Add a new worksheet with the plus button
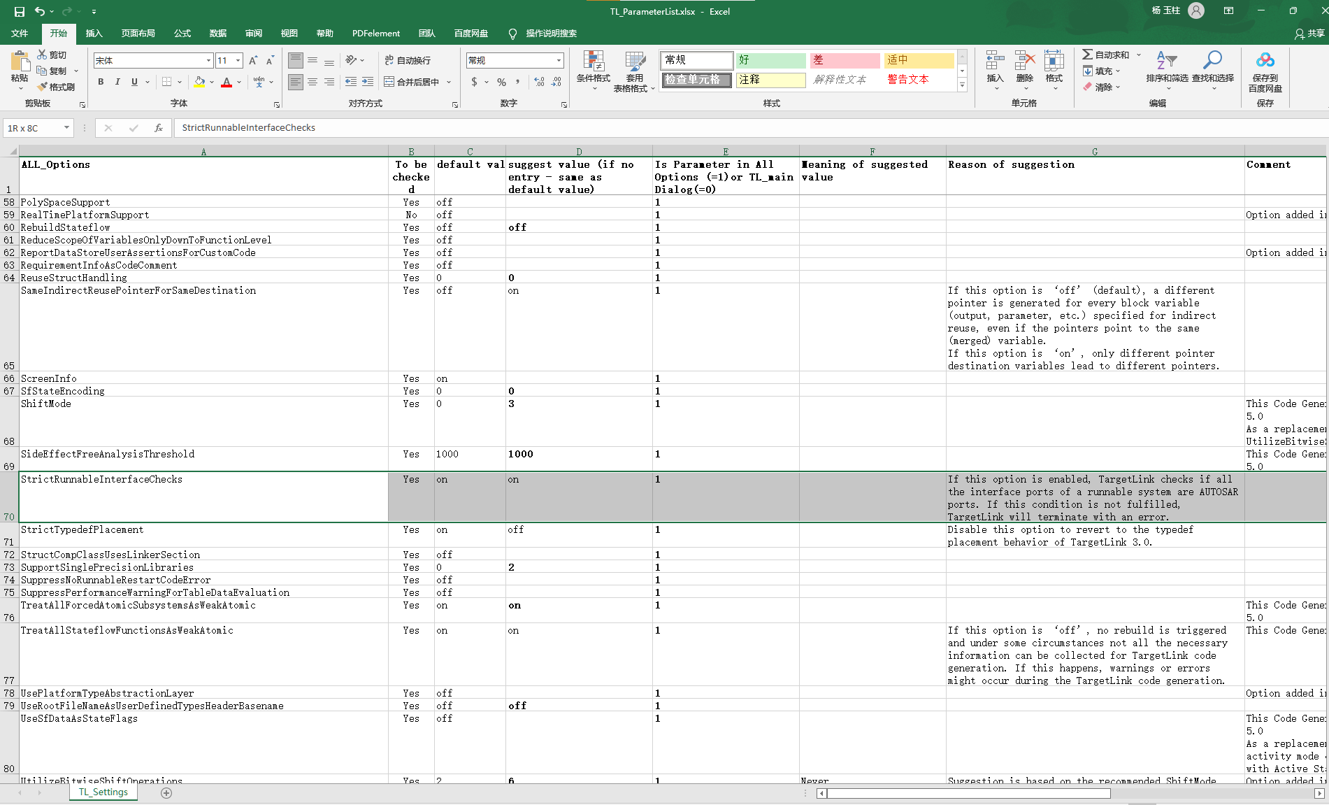Image resolution: width=1329 pixels, height=805 pixels. click(x=166, y=792)
